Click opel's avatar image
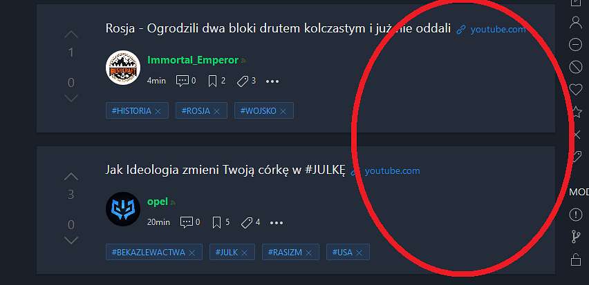 pos(123,209)
